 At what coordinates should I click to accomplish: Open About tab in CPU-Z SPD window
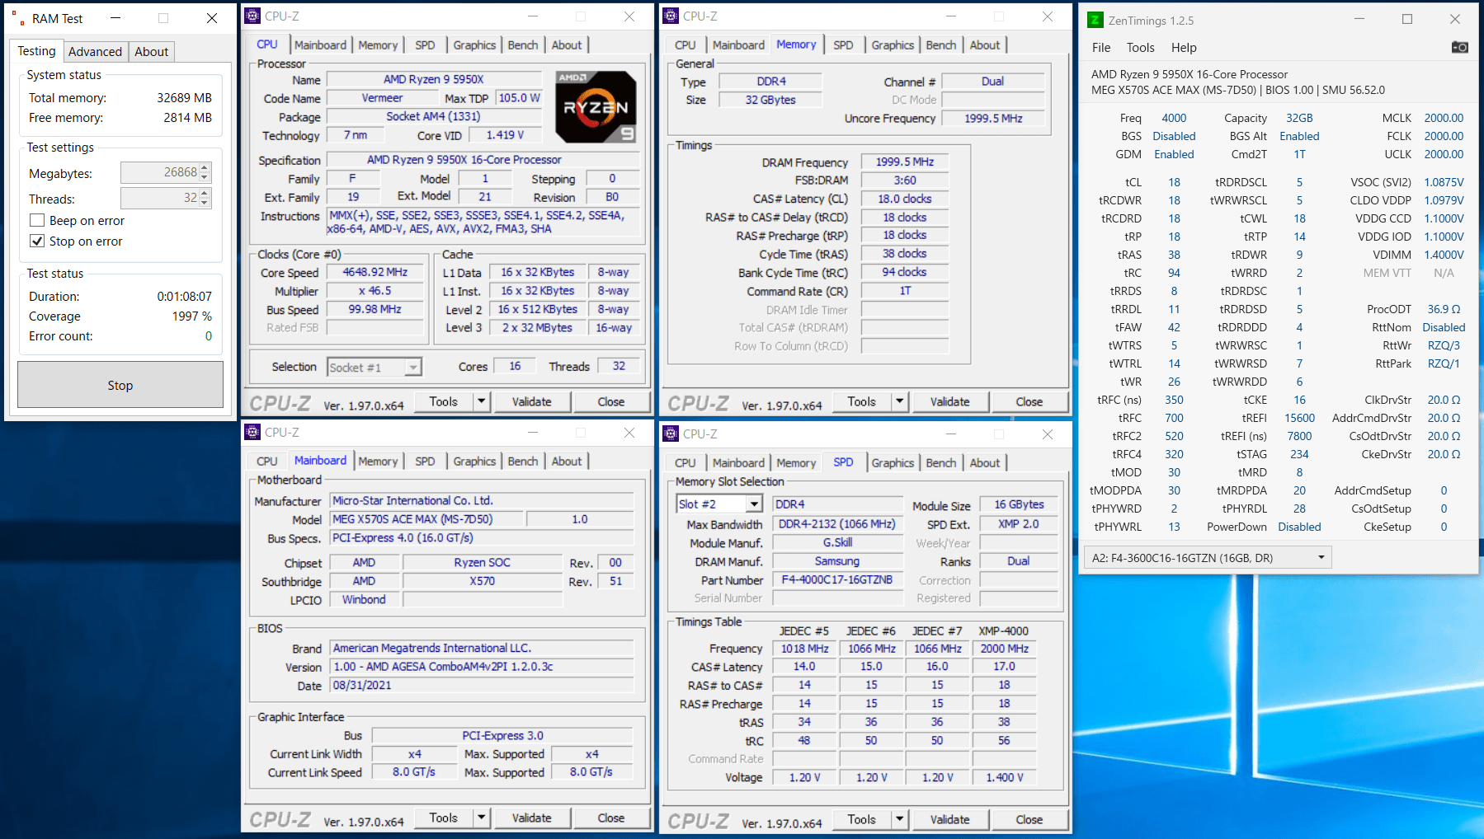tap(984, 463)
